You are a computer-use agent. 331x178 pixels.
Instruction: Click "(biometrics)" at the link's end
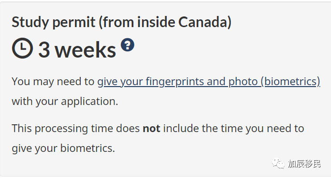(x=290, y=82)
